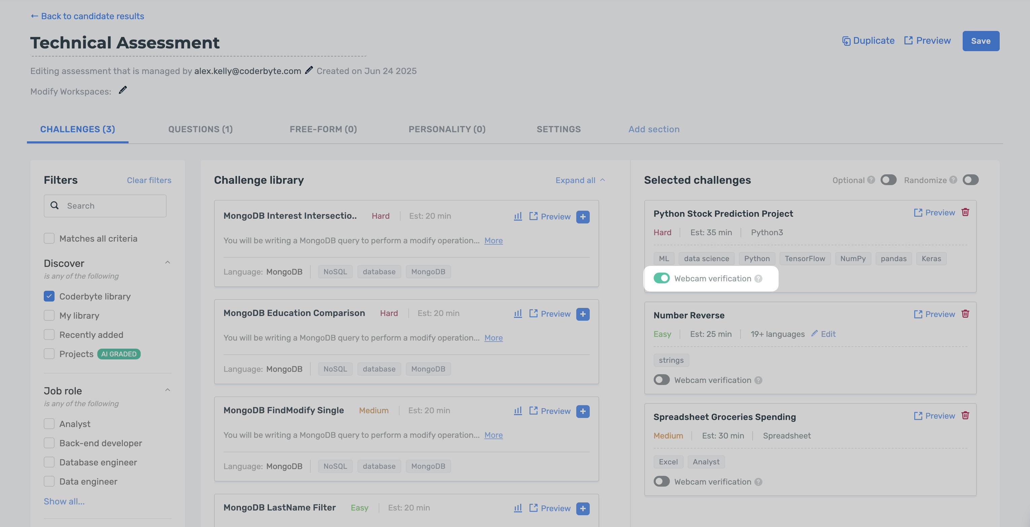Click pencil icon next to Modify Workspaces

(123, 91)
